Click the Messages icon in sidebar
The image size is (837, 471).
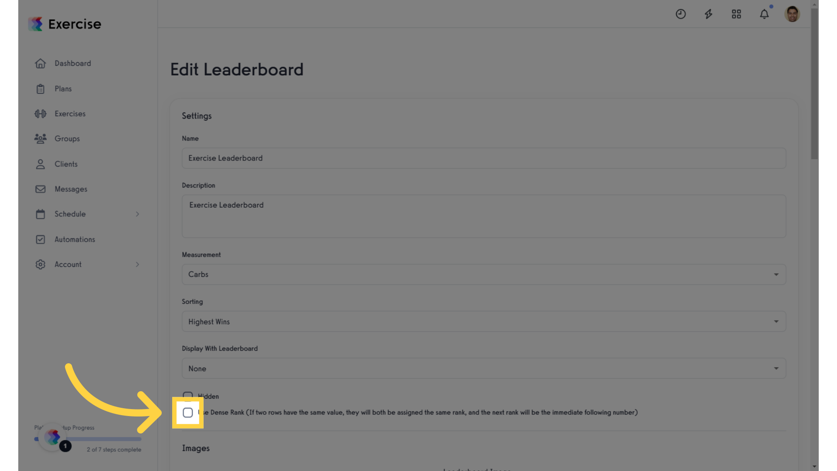40,189
